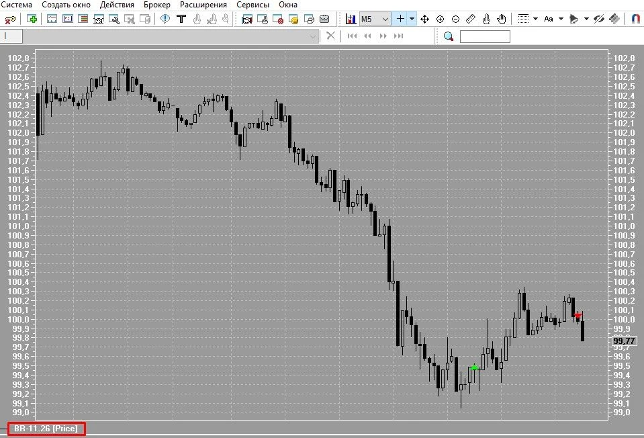Expand the line style dropdown arrow
The width and height of the screenshot is (644, 438).
pyautogui.click(x=535, y=19)
